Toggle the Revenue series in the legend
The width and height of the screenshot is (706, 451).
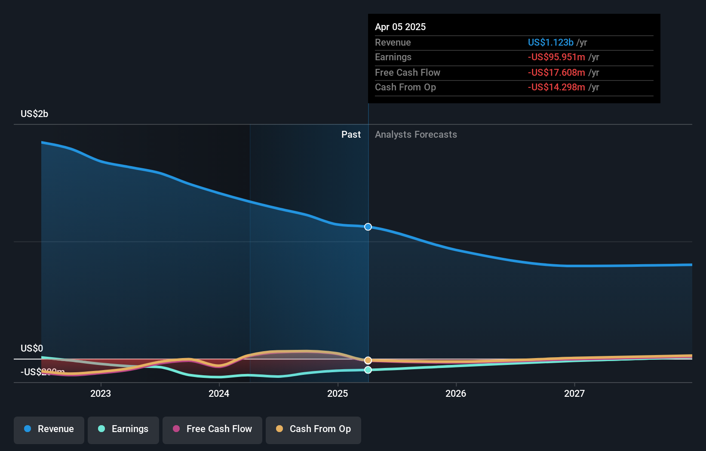(x=49, y=430)
